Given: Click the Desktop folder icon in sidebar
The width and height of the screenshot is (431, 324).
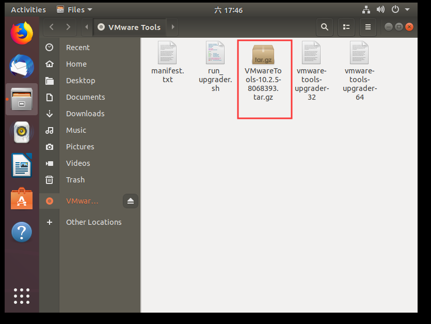Looking at the screenshot, I should point(50,81).
